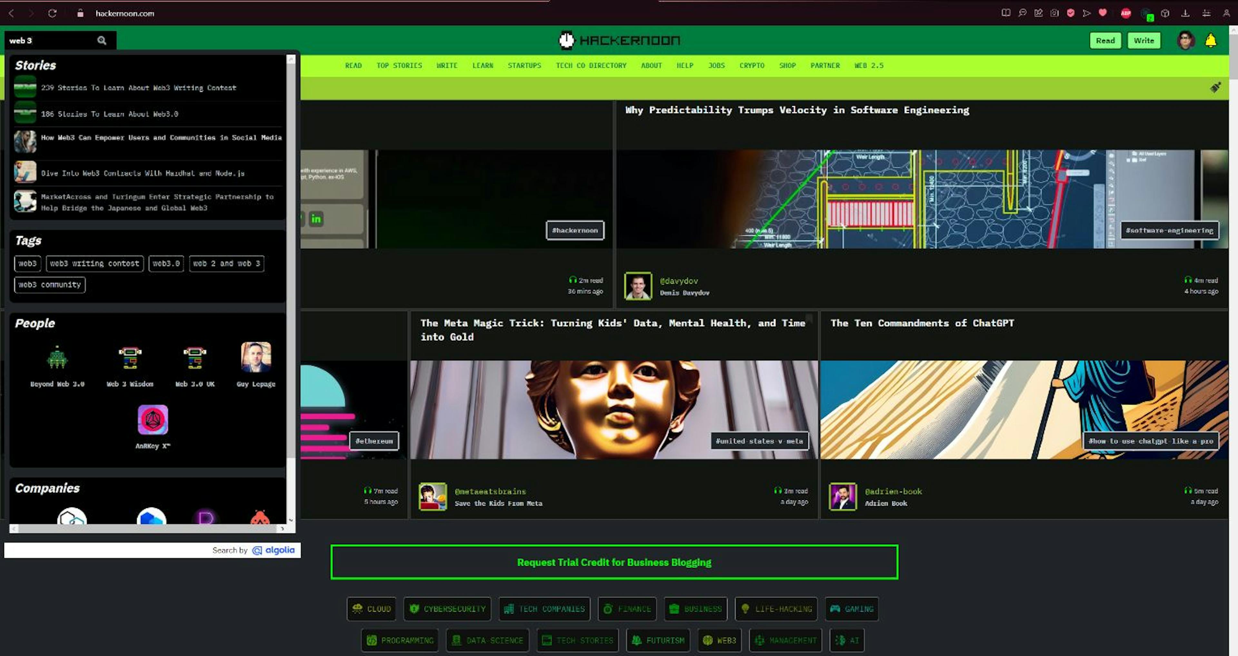Image resolution: width=1238 pixels, height=656 pixels.
Task: Click the browser back arrow
Action: (x=12, y=13)
